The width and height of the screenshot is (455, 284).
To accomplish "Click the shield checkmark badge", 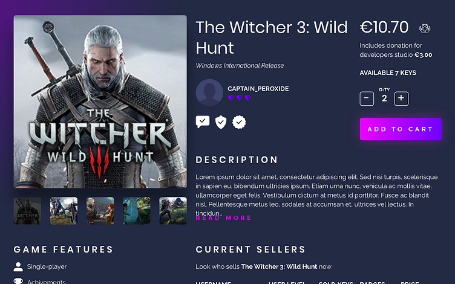I will pyautogui.click(x=221, y=122).
